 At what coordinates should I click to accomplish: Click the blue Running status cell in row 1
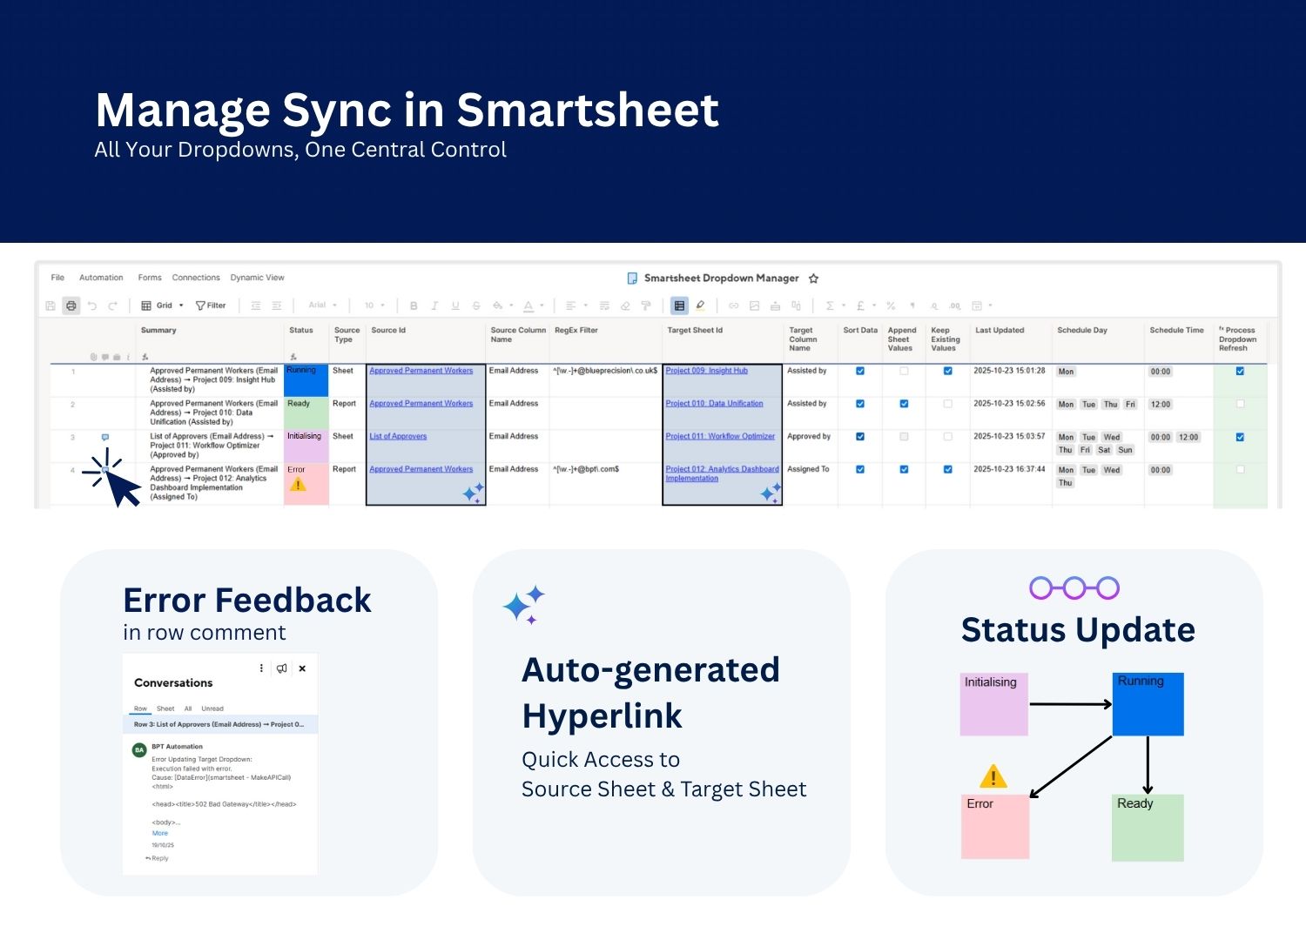[x=305, y=380]
